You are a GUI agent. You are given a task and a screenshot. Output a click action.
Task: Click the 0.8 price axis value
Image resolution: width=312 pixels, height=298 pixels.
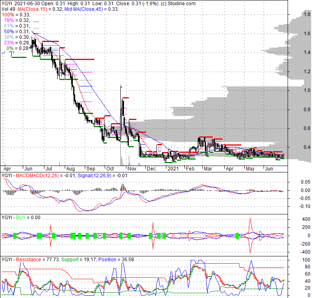pyautogui.click(x=307, y=110)
